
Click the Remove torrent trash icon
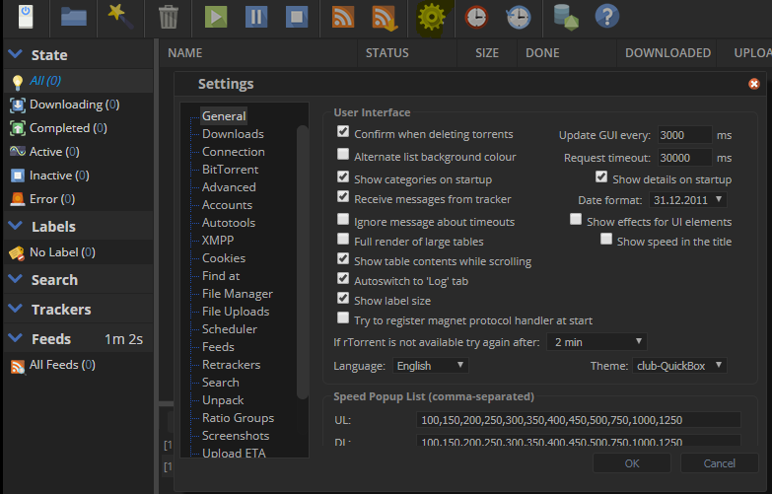pos(169,17)
